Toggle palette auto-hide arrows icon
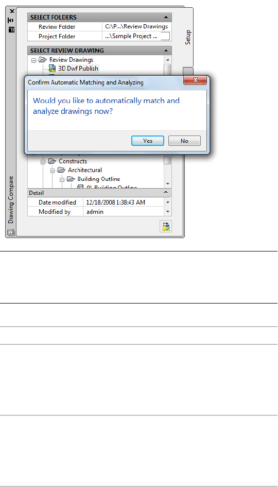 11,20
